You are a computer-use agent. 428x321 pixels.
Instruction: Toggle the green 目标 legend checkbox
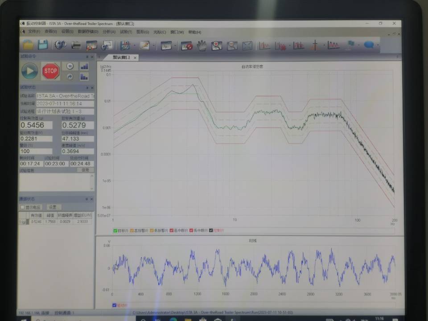[115, 230]
